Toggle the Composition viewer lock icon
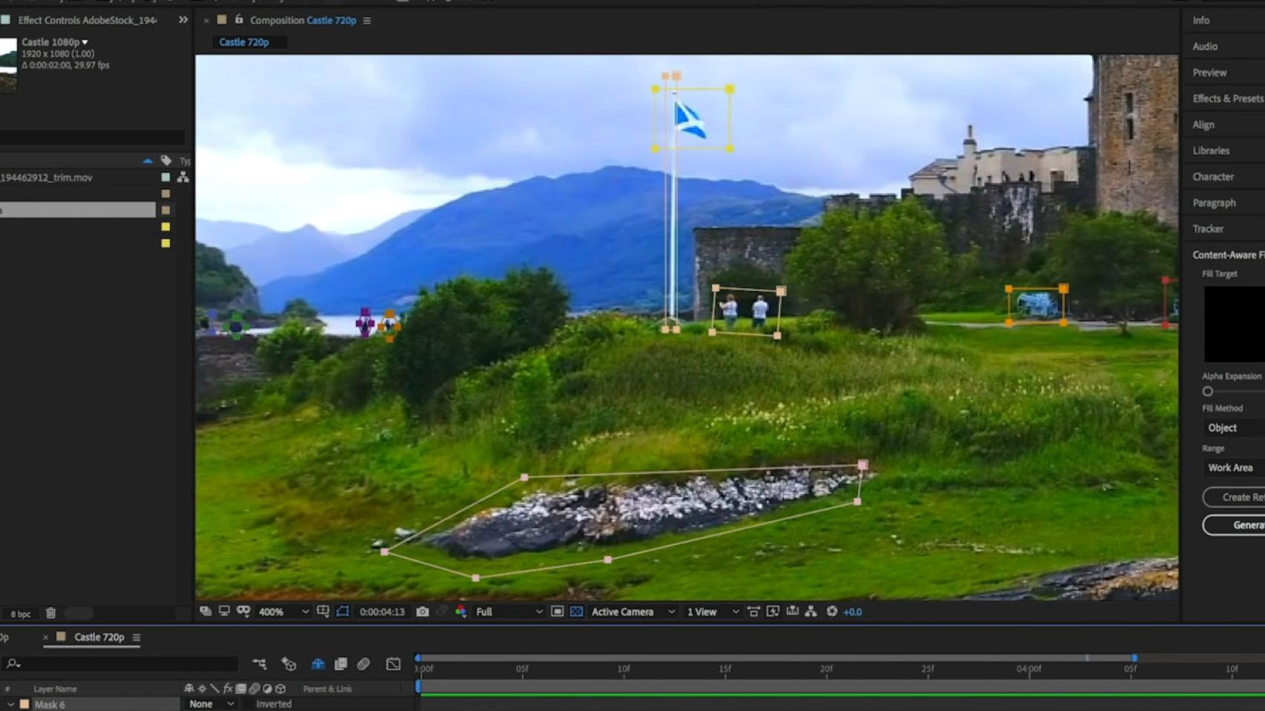1265x711 pixels. [239, 19]
